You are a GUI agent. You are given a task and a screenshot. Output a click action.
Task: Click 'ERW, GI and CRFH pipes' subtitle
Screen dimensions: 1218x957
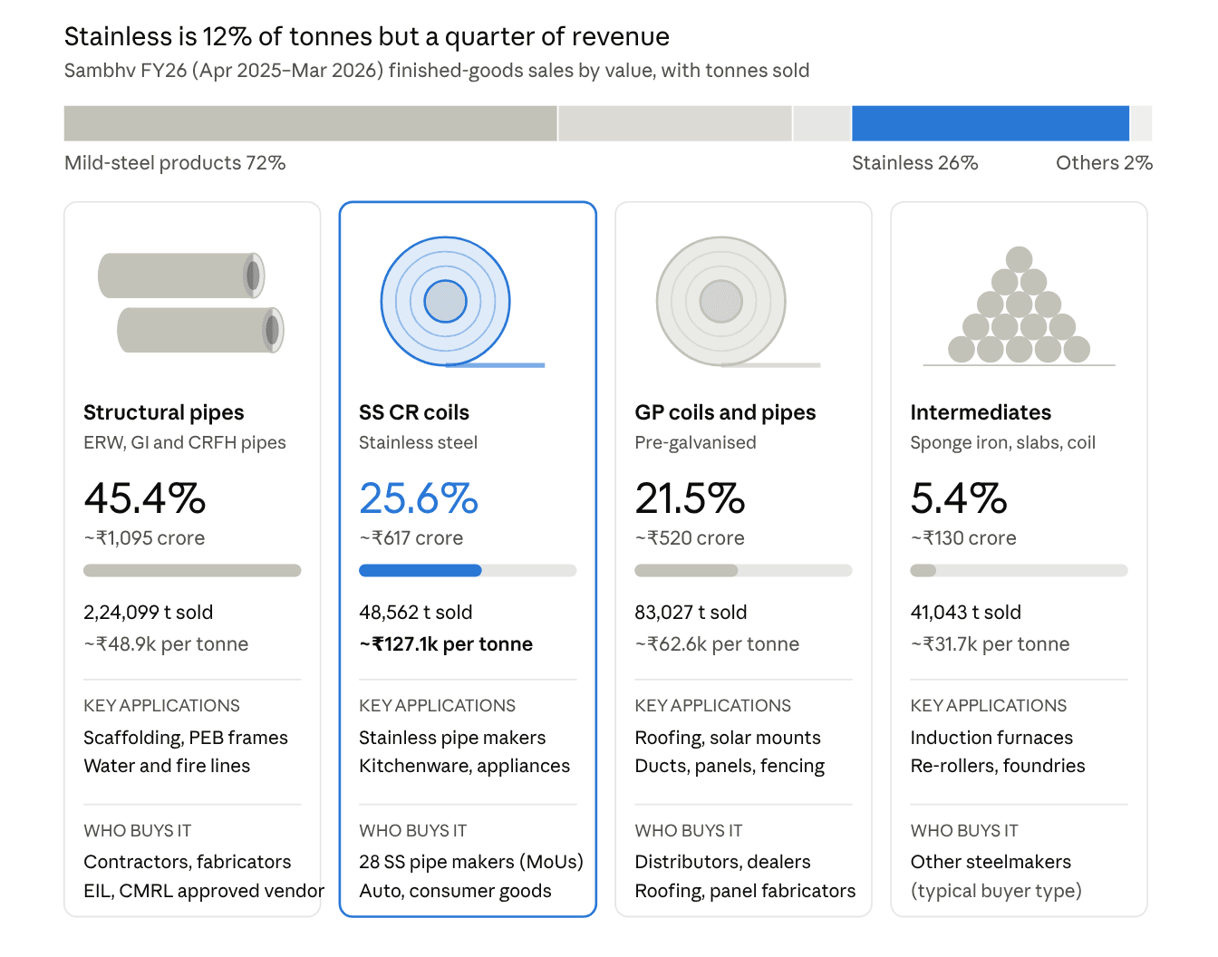pos(185,443)
